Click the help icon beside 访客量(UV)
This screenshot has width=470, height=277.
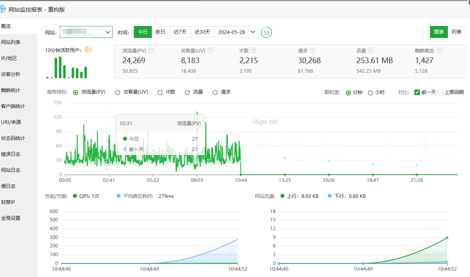210,51
